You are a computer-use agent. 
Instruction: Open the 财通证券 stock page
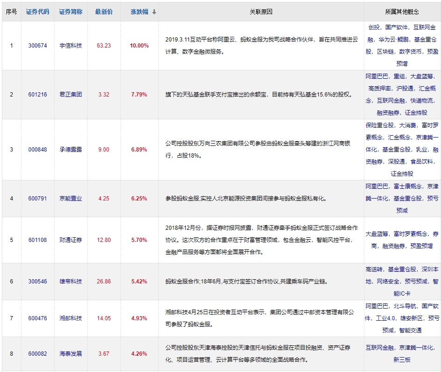click(x=70, y=240)
